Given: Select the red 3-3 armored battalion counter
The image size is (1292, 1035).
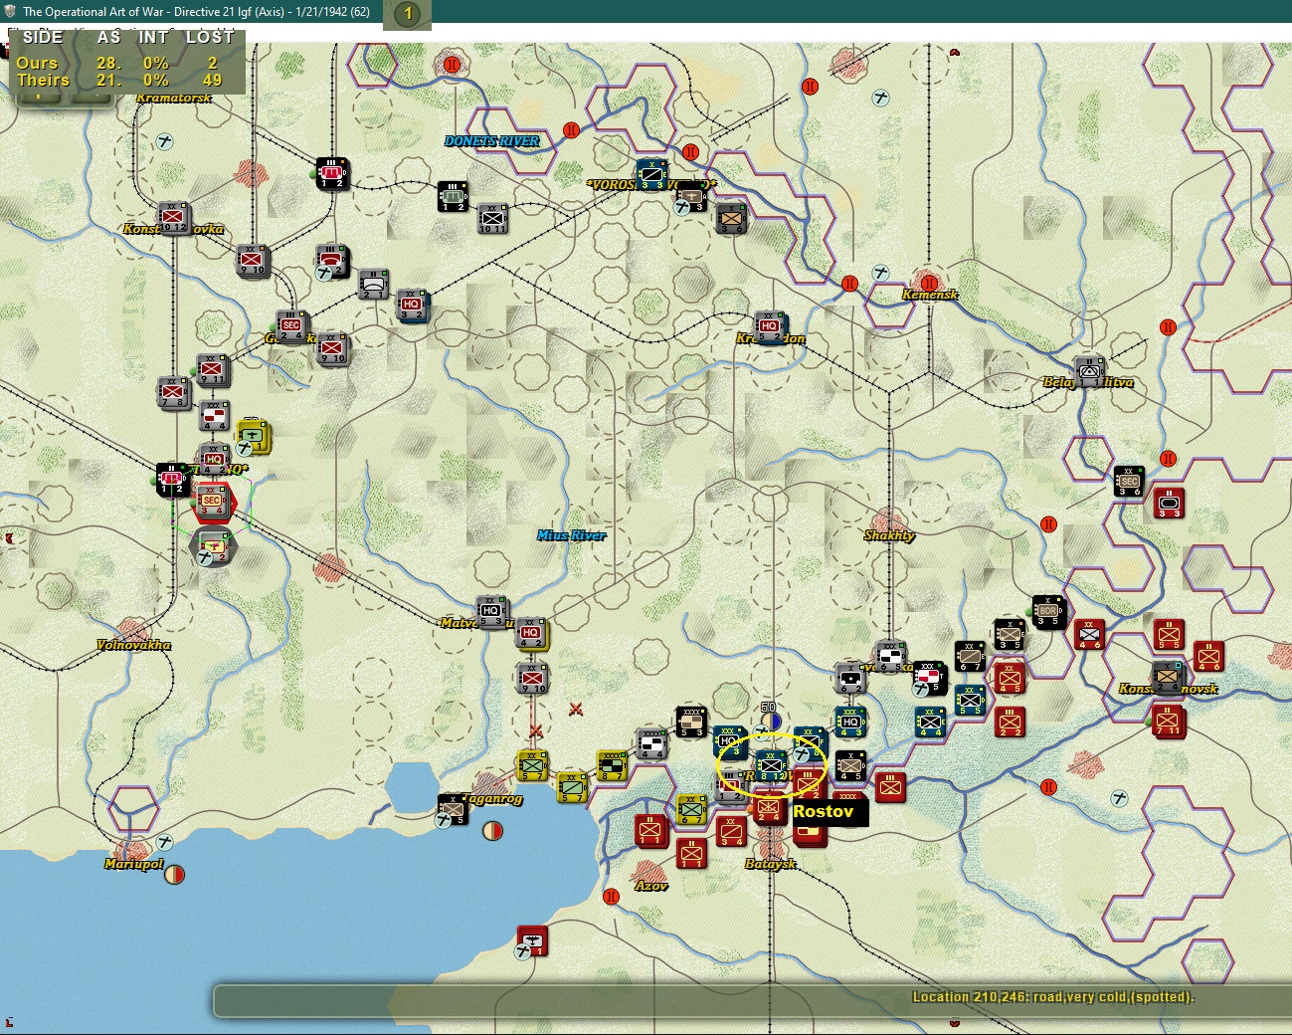Looking at the screenshot, I should pyautogui.click(x=1169, y=503).
